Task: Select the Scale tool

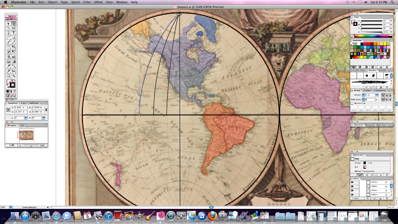Action: point(14,47)
